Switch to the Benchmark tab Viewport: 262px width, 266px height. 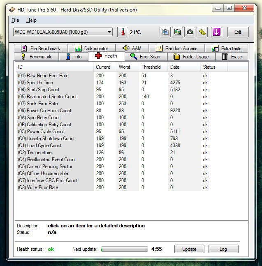pyautogui.click(x=37, y=56)
